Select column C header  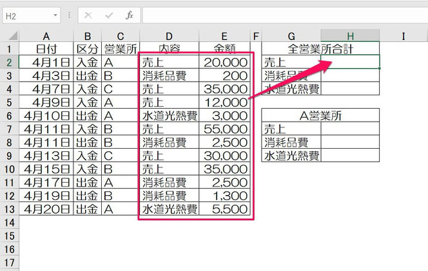click(x=121, y=35)
